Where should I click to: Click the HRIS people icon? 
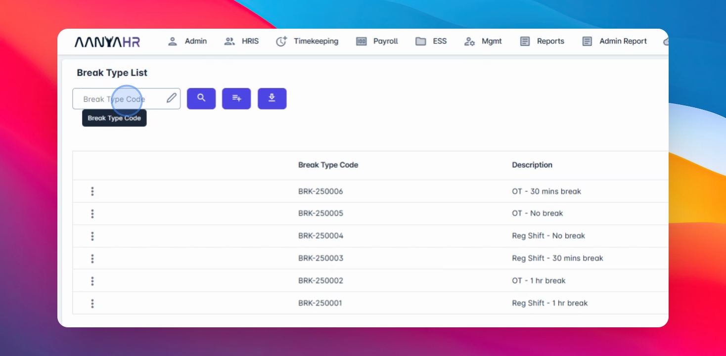coord(229,42)
